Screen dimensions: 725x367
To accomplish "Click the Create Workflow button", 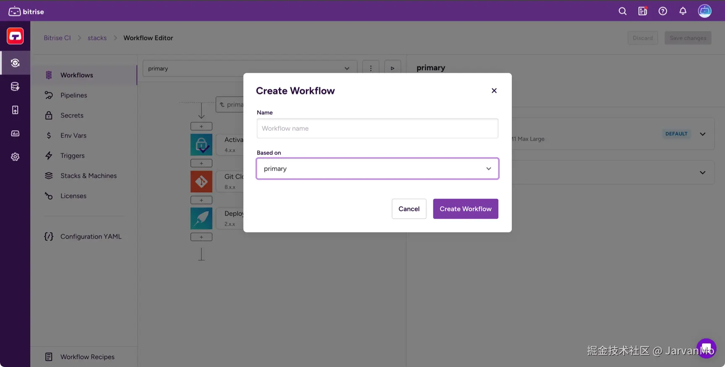I will (x=466, y=209).
